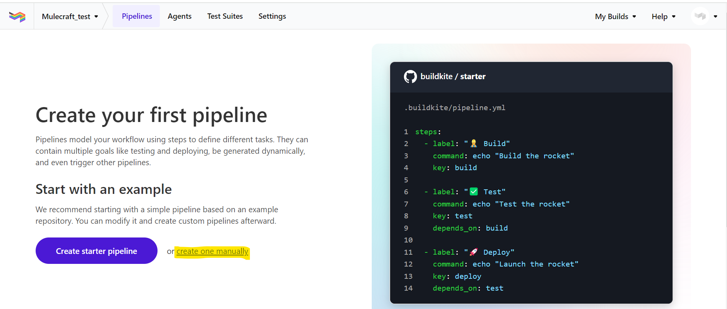Click the GitHub octocat icon

coord(410,76)
